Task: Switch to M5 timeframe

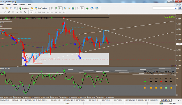Action: click(36, 12)
